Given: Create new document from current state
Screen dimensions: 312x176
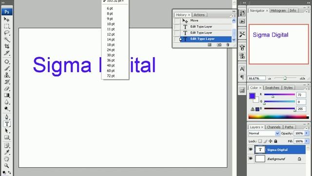Looking at the screenshot, I should (x=210, y=45).
